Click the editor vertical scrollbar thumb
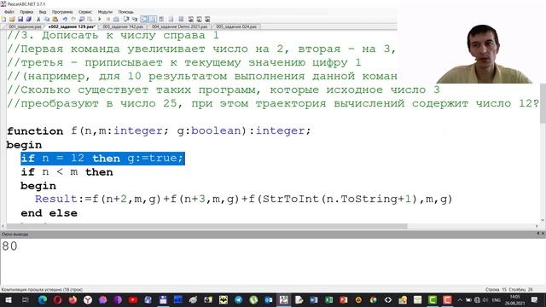Viewport: 546px width, 307px height. click(x=543, y=103)
